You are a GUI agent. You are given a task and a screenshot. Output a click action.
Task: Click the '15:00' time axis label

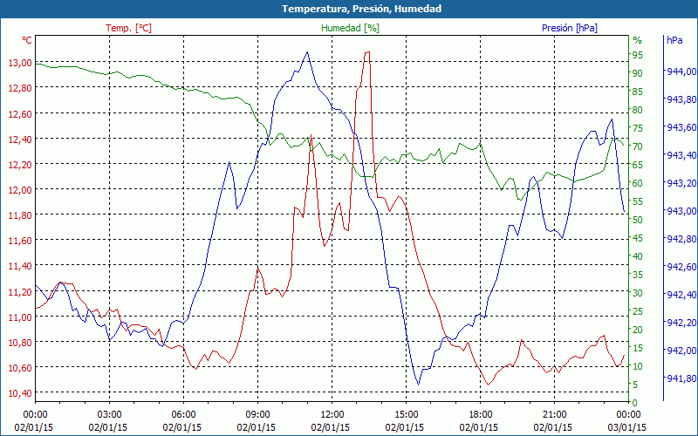(x=406, y=415)
